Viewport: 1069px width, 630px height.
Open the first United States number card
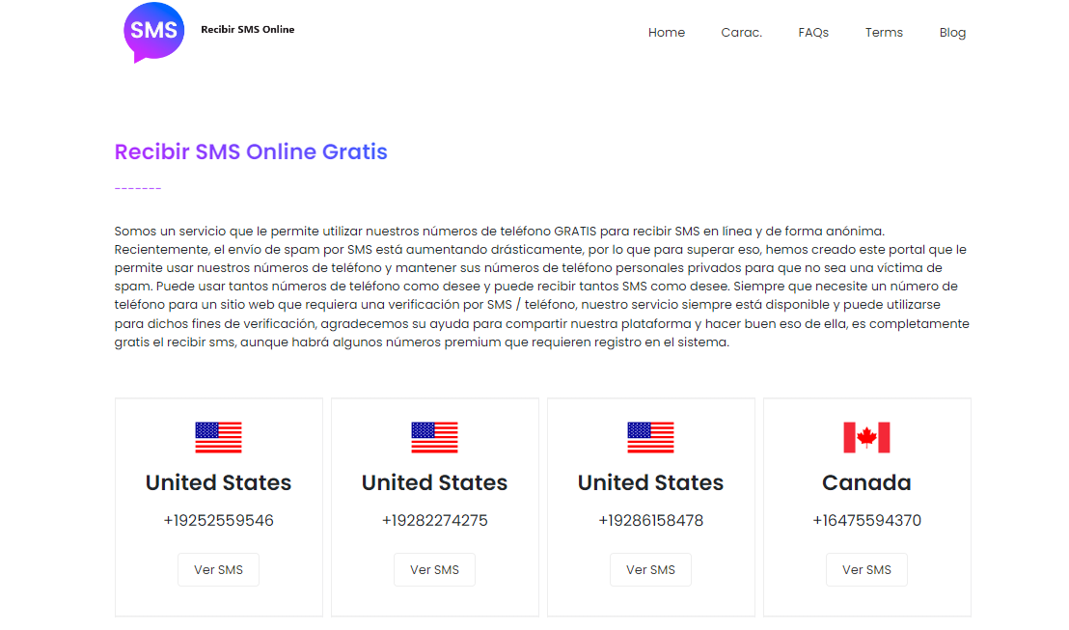point(218,507)
